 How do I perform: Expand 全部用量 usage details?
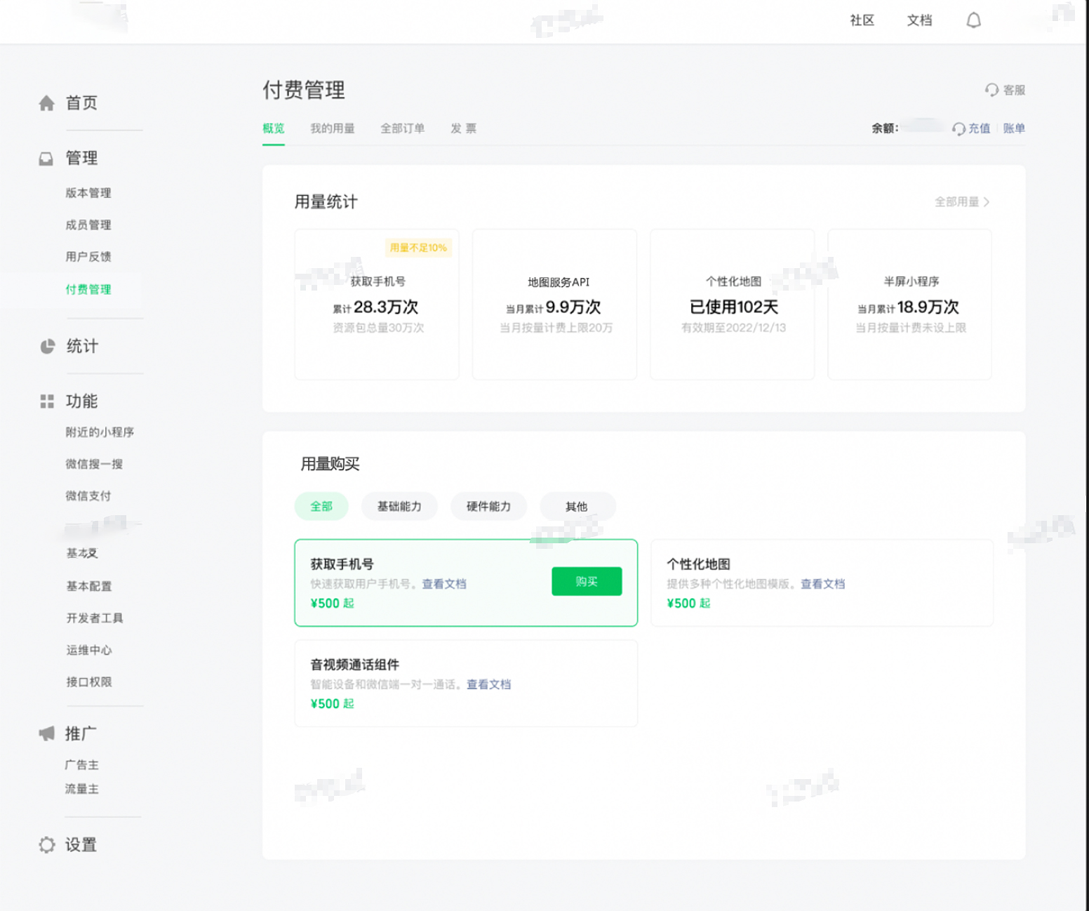961,201
